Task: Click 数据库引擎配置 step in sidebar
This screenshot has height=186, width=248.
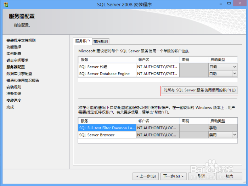Action: click(x=19, y=74)
